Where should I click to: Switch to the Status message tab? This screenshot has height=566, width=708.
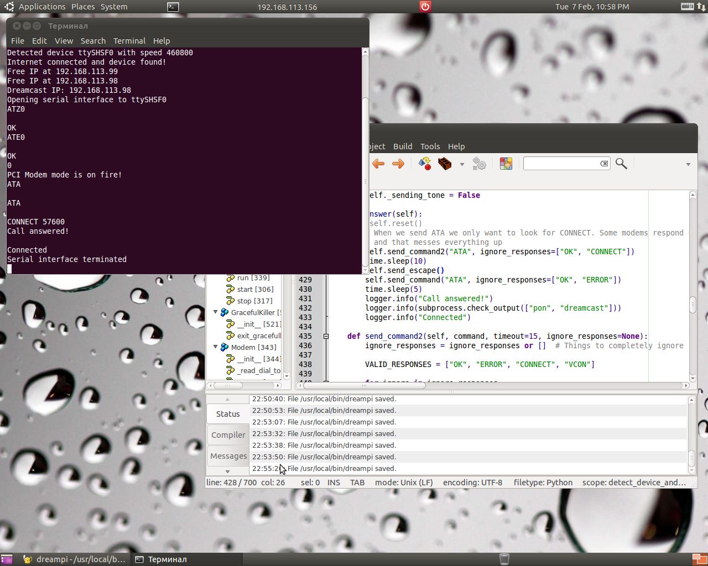(228, 414)
